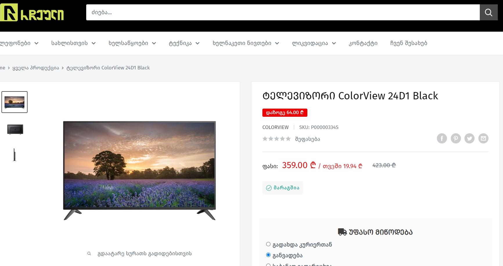503x266 pixels.
Task: Expand the first truncated phones menu chevron
Action: pos(36,43)
